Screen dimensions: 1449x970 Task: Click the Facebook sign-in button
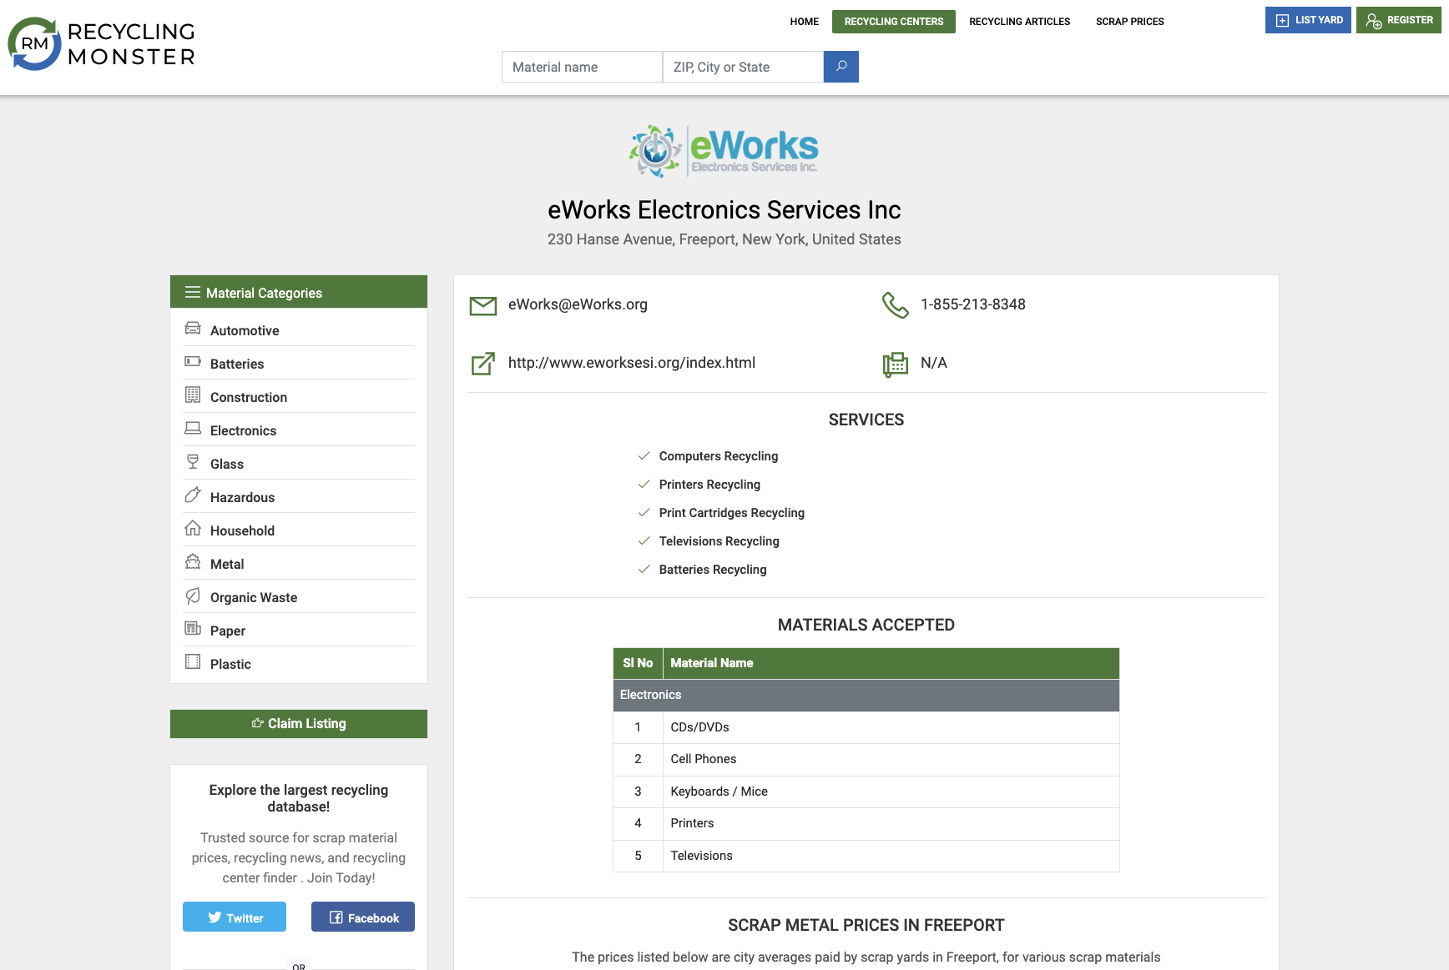363,917
